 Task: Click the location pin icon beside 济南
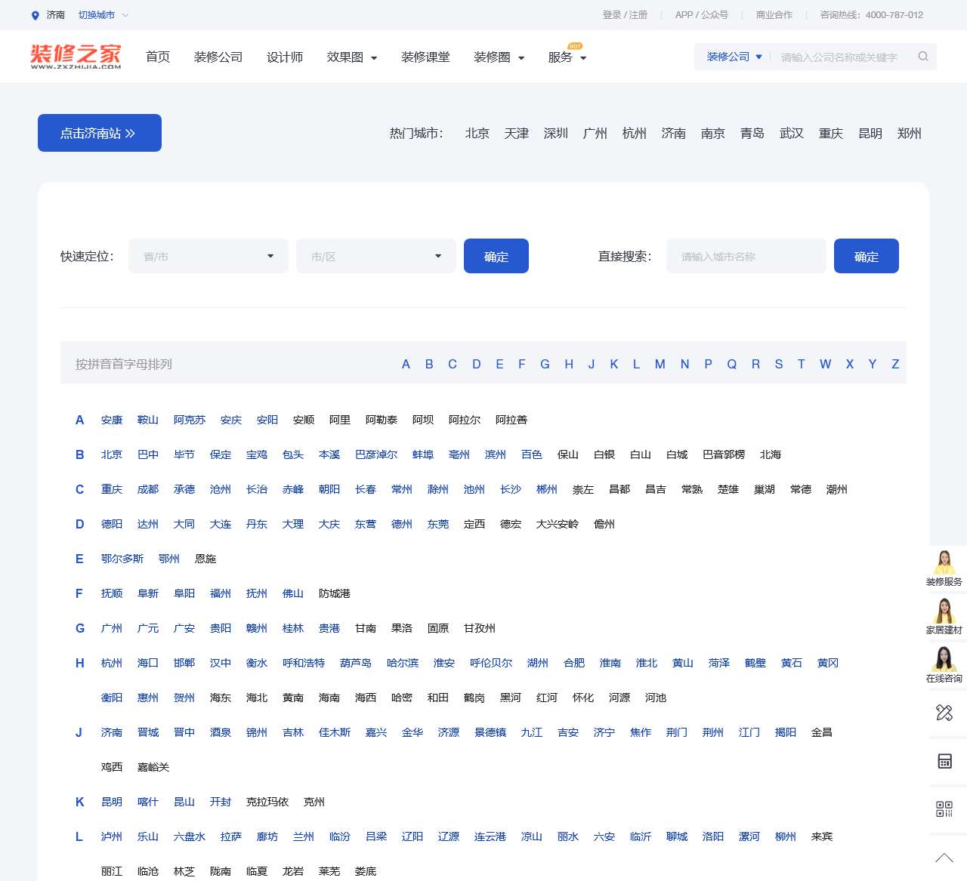35,15
